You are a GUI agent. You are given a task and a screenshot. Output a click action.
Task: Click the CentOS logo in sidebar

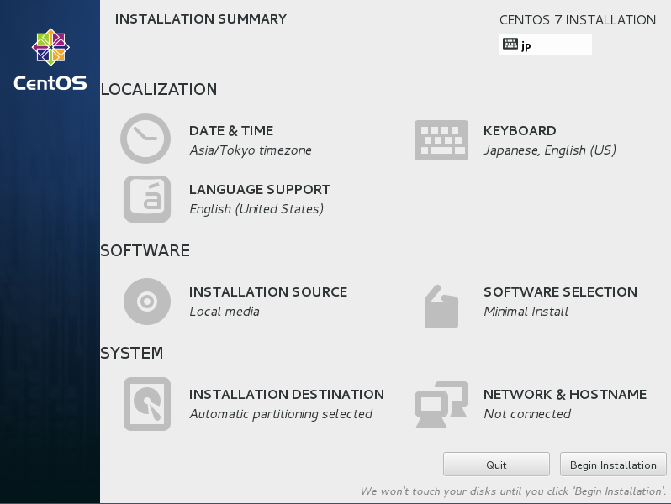50,60
